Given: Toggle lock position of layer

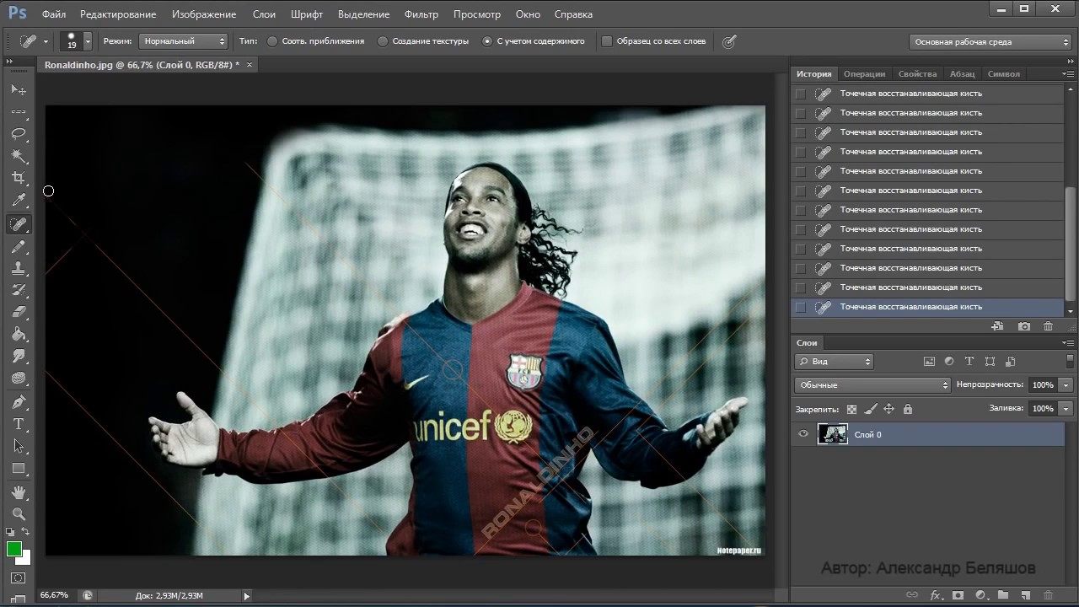Looking at the screenshot, I should [x=888, y=409].
